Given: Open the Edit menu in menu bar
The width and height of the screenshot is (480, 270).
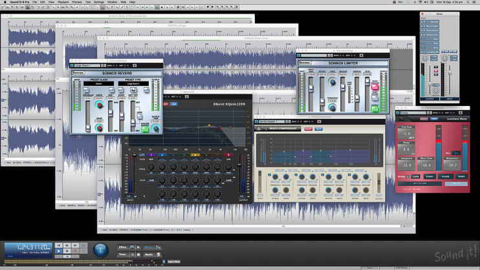Looking at the screenshot, I should tap(43, 2).
